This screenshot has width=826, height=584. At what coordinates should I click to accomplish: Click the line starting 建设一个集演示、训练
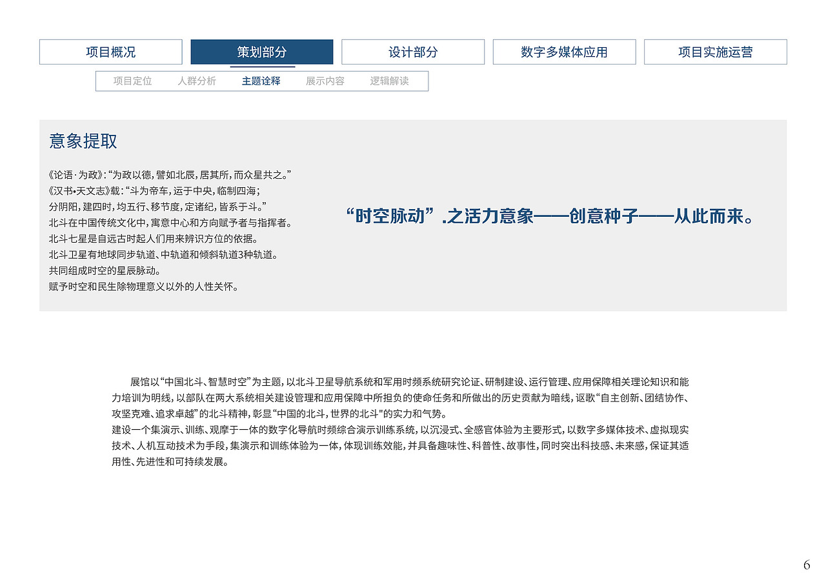click(x=400, y=430)
